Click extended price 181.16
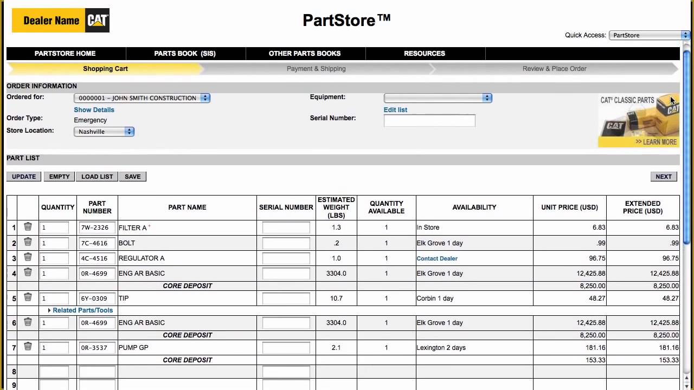694x390 pixels. coord(669,348)
